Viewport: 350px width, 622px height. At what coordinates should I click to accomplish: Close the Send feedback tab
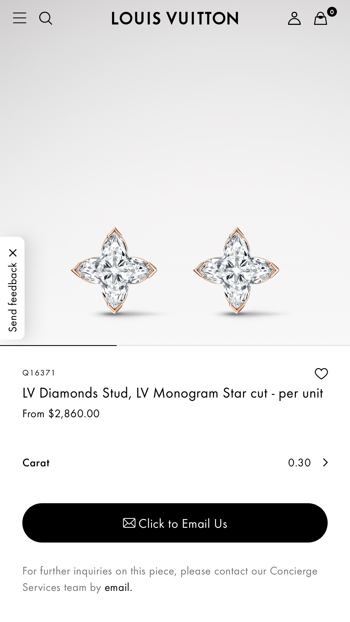click(x=13, y=253)
